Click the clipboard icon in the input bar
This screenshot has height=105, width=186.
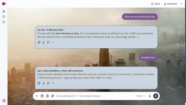[x=47, y=96]
